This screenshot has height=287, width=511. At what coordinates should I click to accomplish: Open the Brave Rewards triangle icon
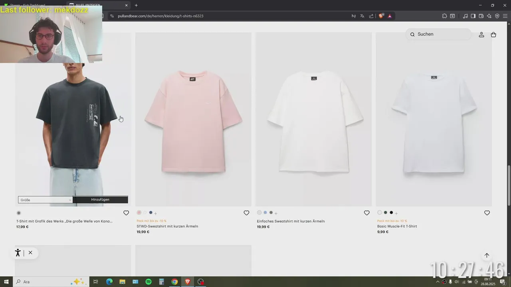click(390, 16)
